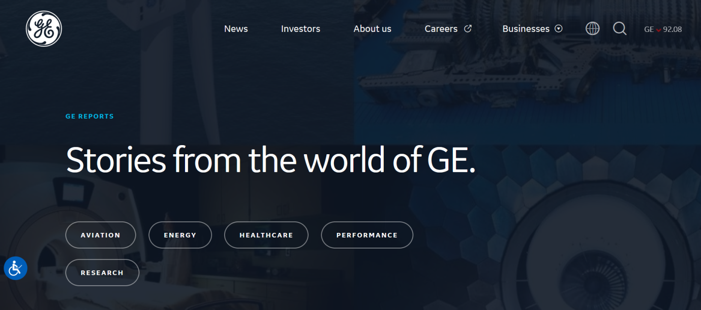
Task: Click the GE REPORTS label
Action: (89, 116)
